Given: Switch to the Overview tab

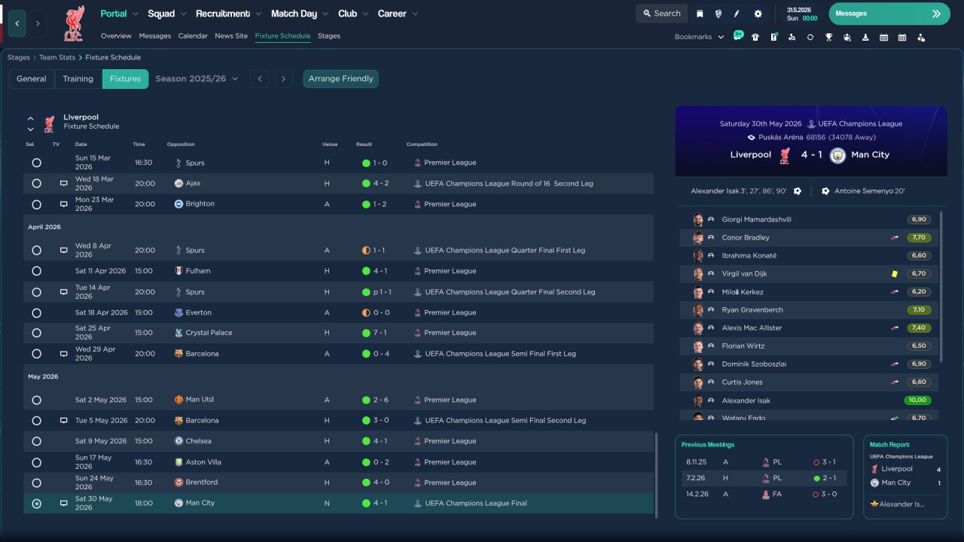Looking at the screenshot, I should click(x=116, y=36).
